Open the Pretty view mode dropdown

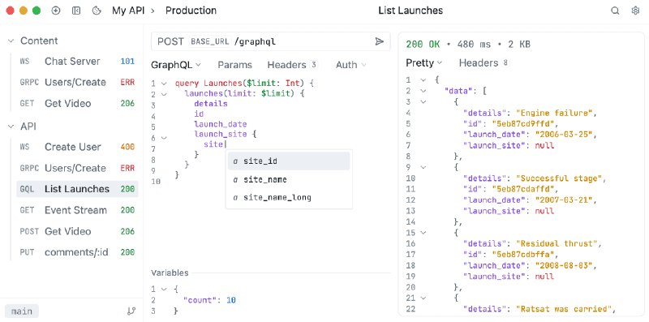pyautogui.click(x=423, y=63)
